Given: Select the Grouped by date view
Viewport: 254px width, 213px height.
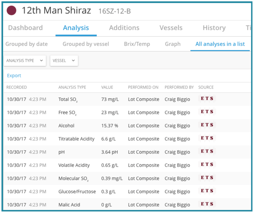Looking at the screenshot, I should pyautogui.click(x=27, y=44).
